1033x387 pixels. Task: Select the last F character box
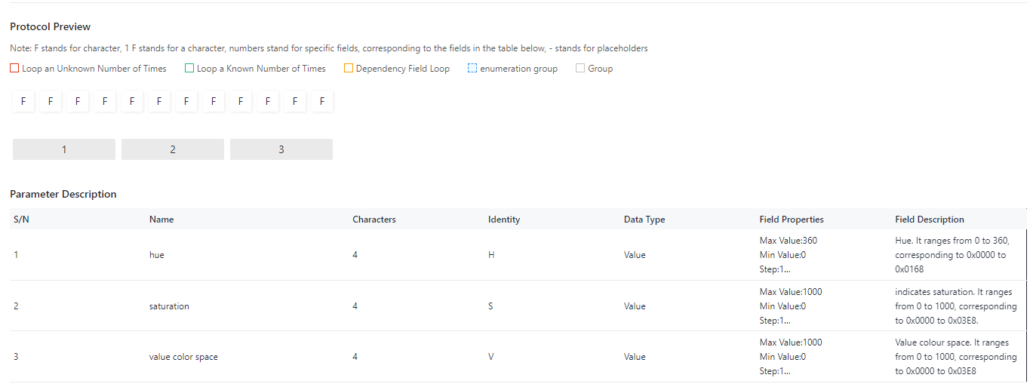click(322, 101)
